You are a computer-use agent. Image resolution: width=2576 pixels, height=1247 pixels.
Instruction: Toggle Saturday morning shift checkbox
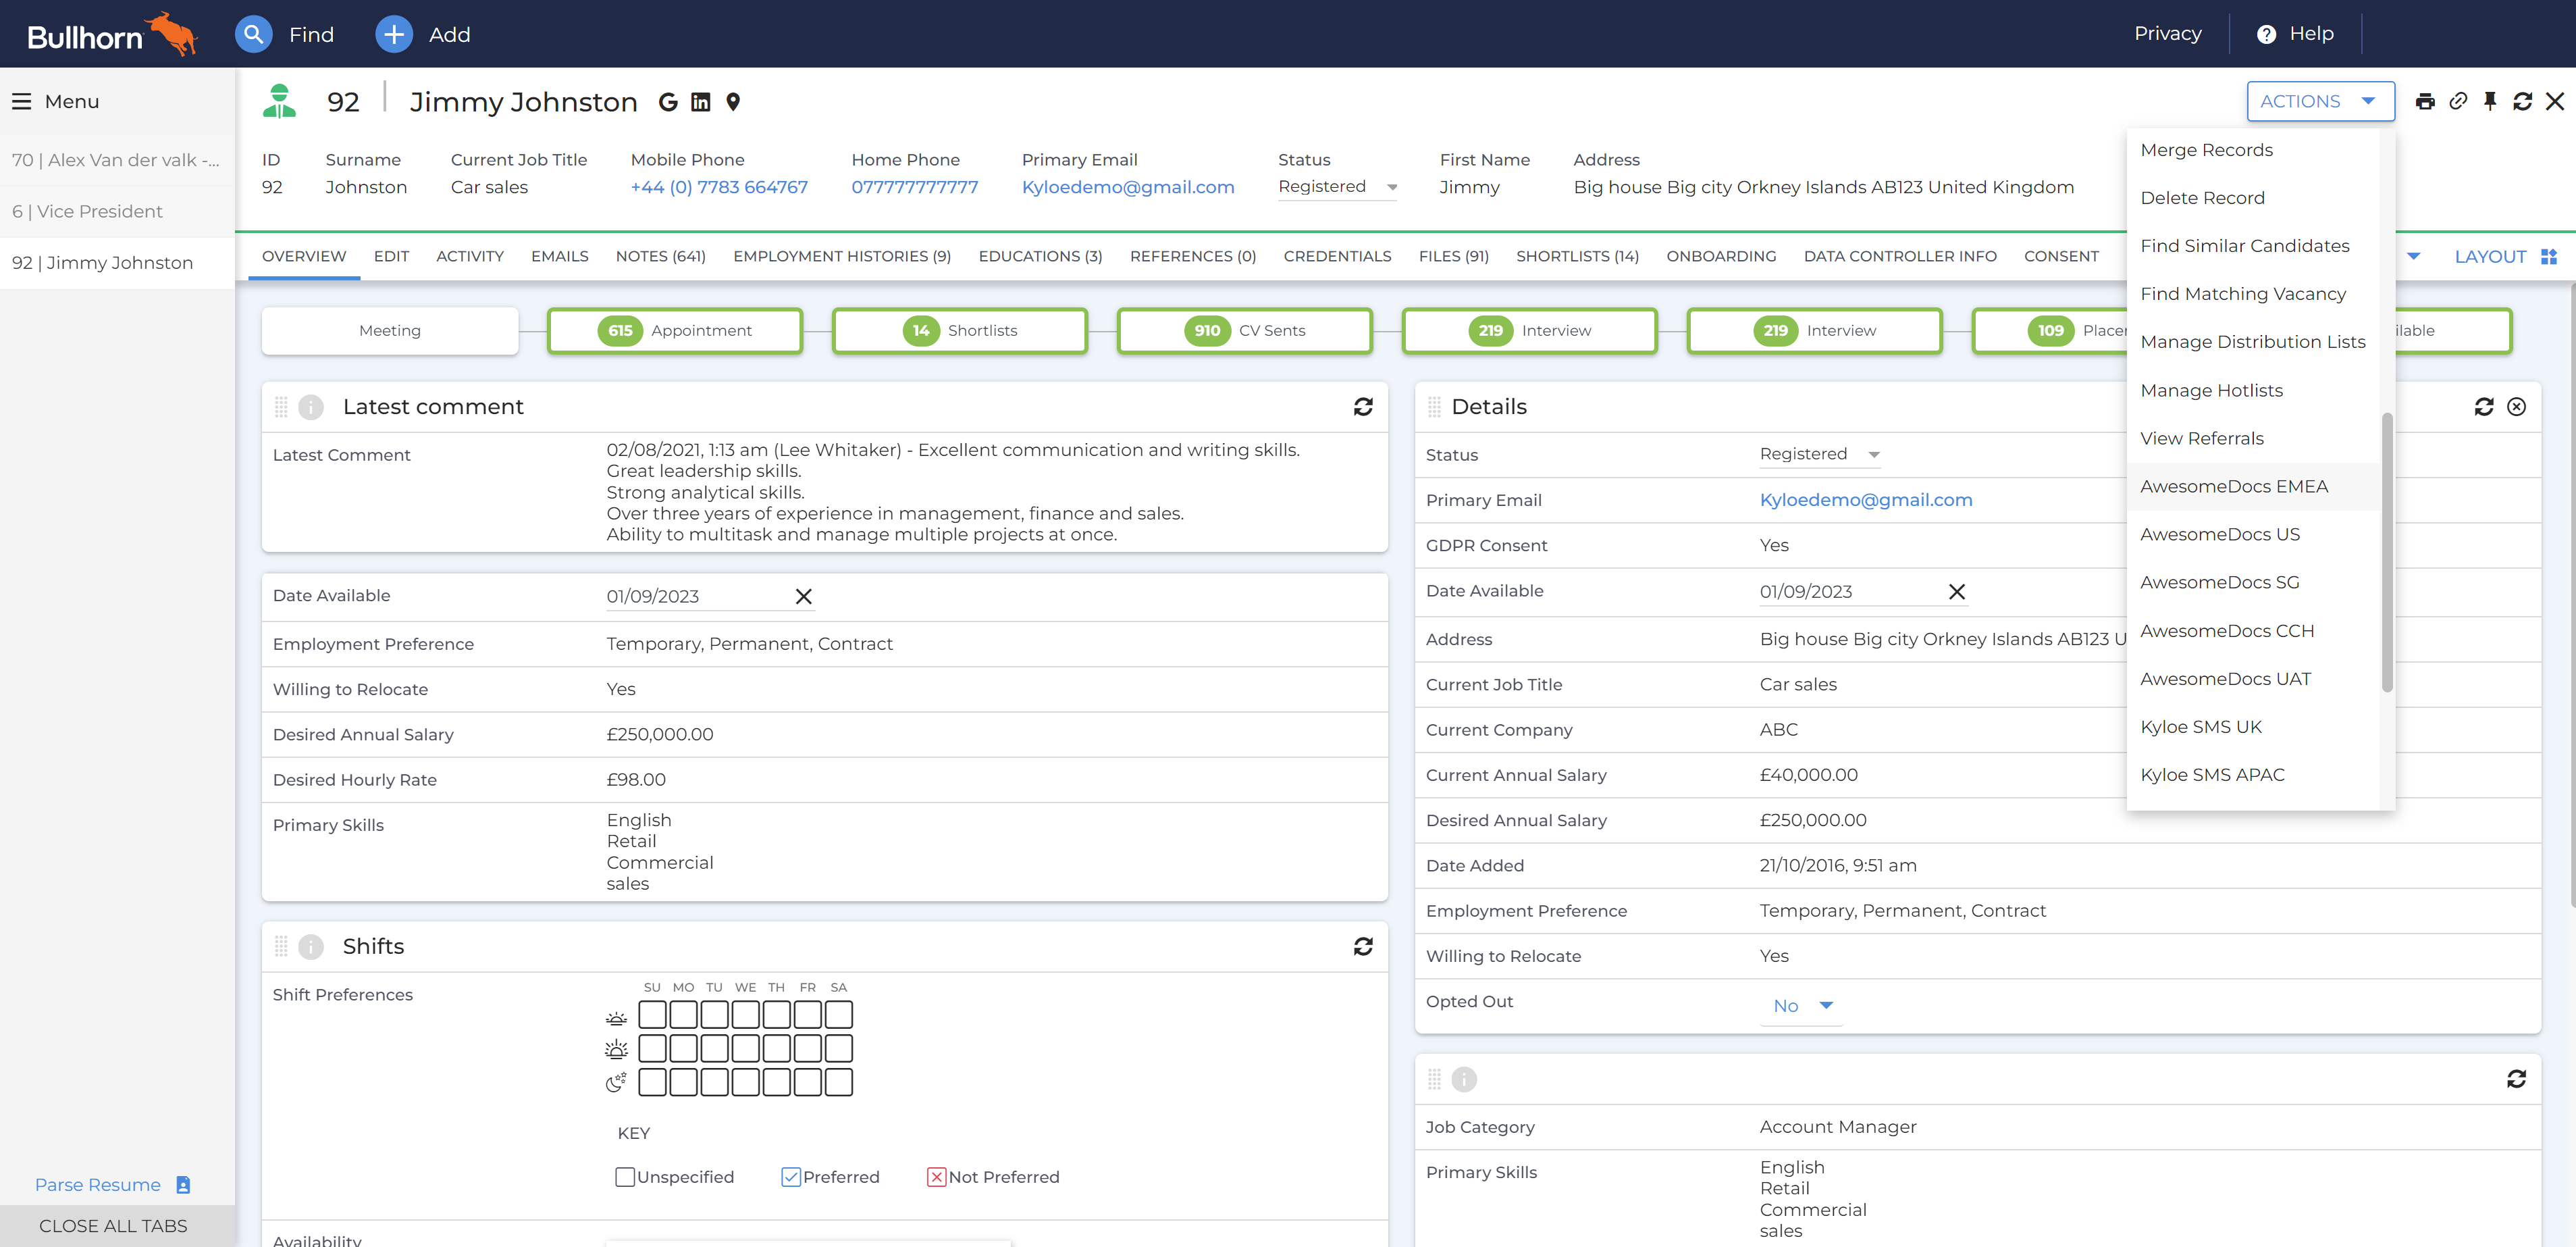(839, 1015)
